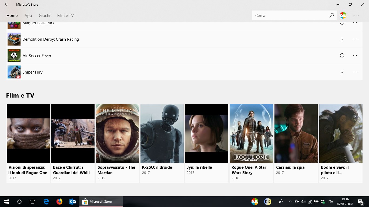Open Baze e Chirrut movie poster

[x=73, y=133]
